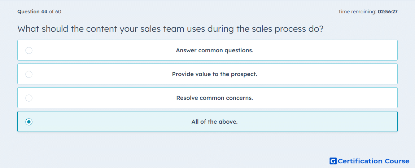This screenshot has width=415, height=168.
Task: Click the 'Time remaining:' label
Action: click(357, 12)
